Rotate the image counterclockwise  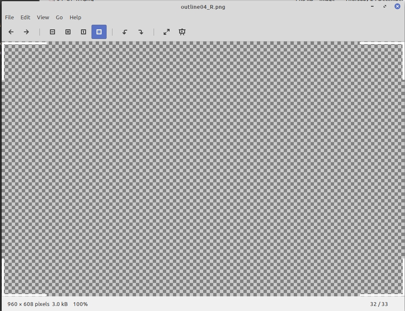pyautogui.click(x=125, y=32)
